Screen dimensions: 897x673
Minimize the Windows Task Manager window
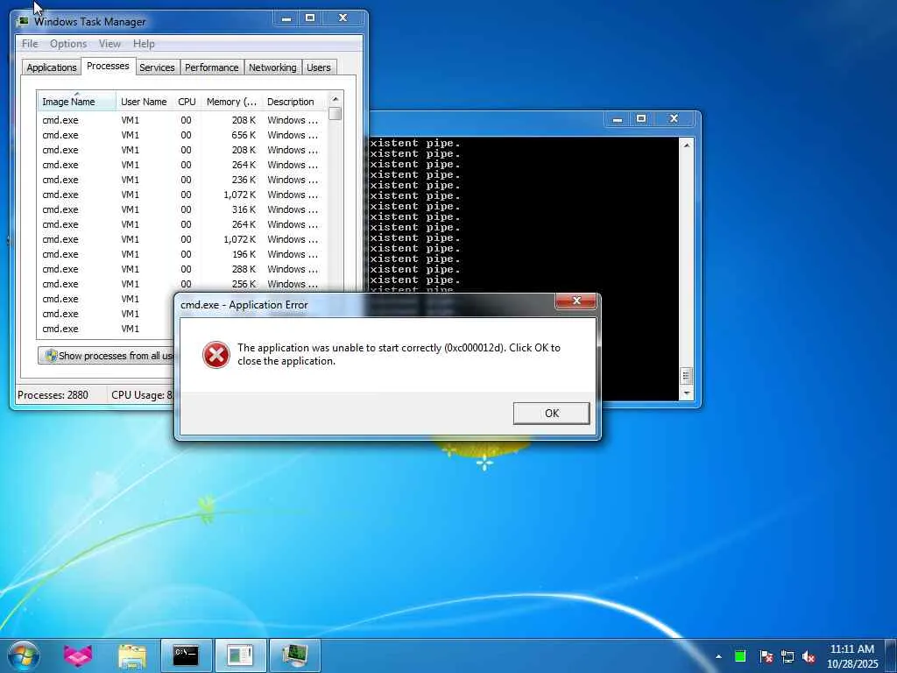pos(286,18)
